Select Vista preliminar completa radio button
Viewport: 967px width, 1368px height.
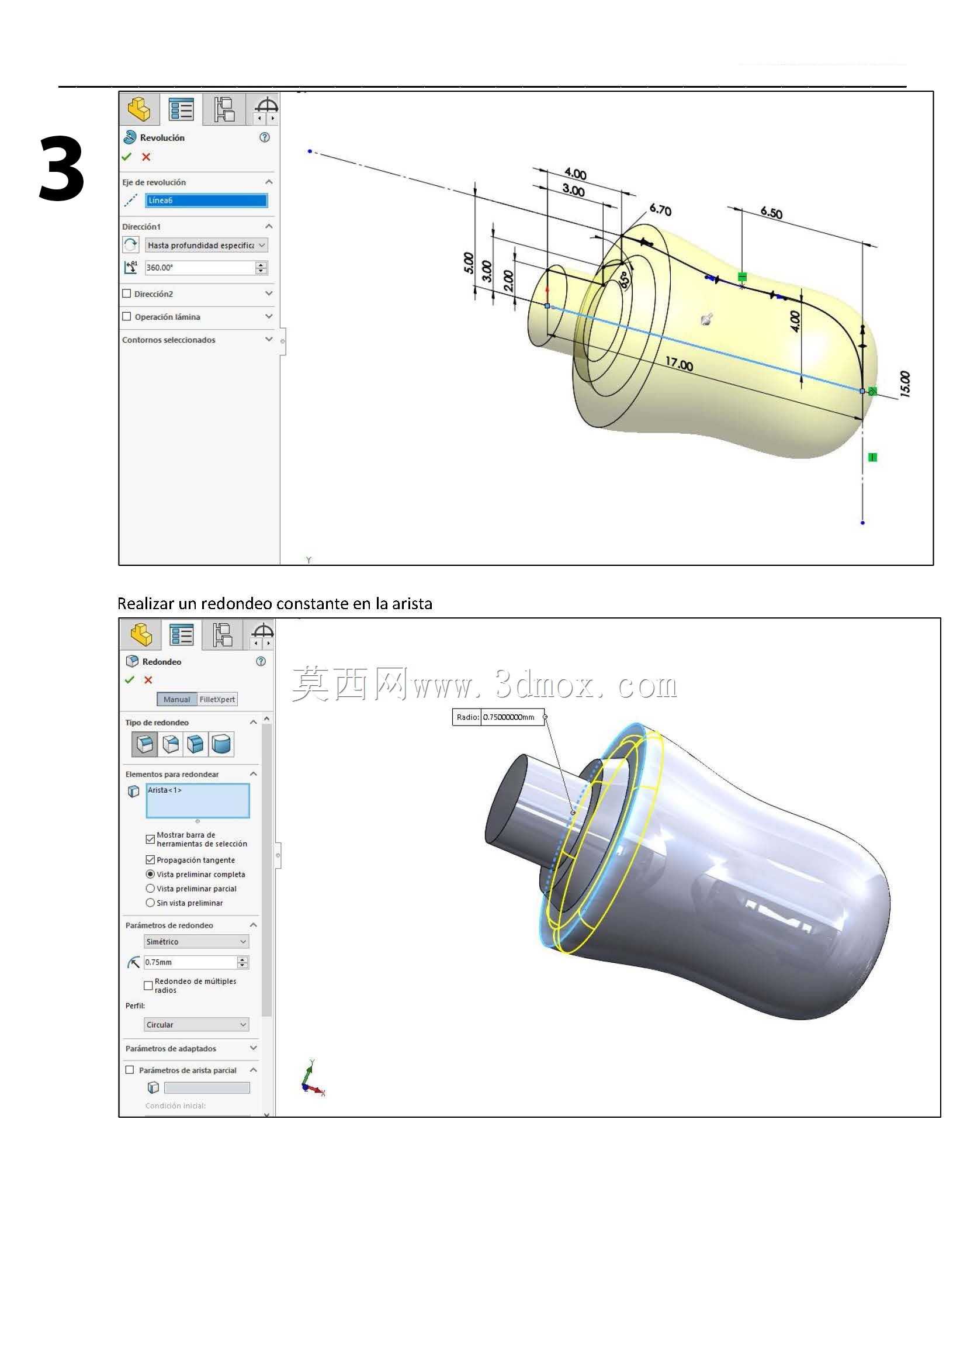(x=150, y=874)
